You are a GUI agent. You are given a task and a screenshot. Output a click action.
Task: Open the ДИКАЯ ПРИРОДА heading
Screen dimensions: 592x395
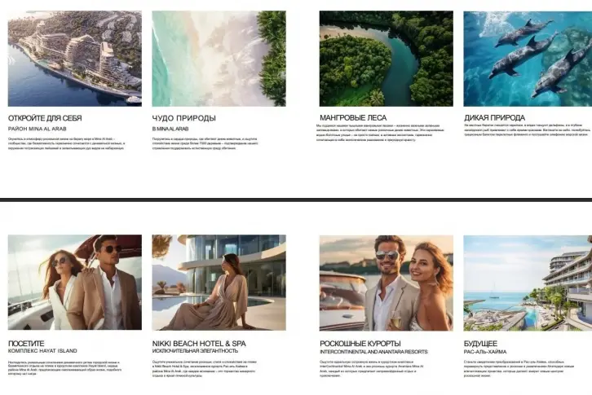coord(494,117)
